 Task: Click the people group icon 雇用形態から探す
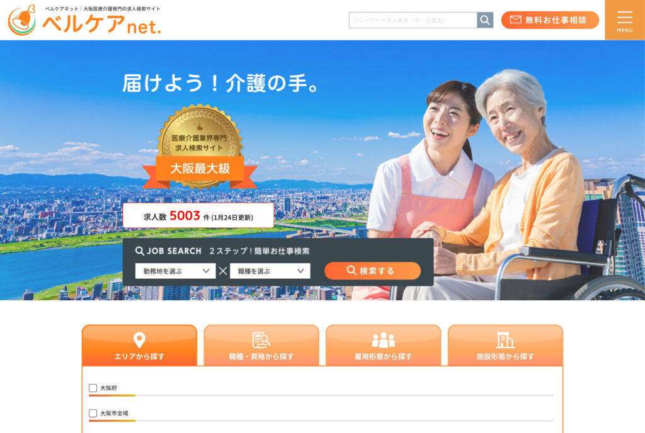click(x=384, y=340)
